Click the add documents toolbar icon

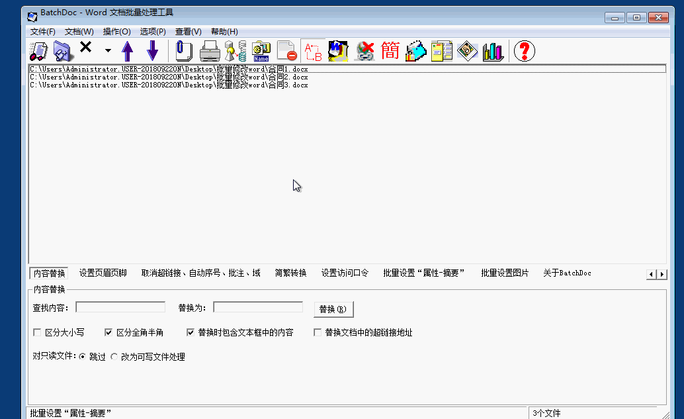tap(39, 51)
